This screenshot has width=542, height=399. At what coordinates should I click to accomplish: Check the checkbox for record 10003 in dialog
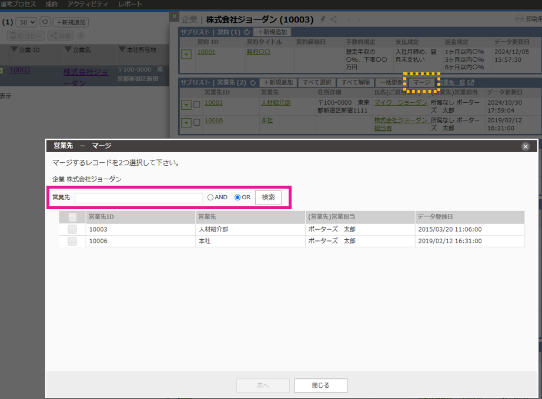click(72, 229)
